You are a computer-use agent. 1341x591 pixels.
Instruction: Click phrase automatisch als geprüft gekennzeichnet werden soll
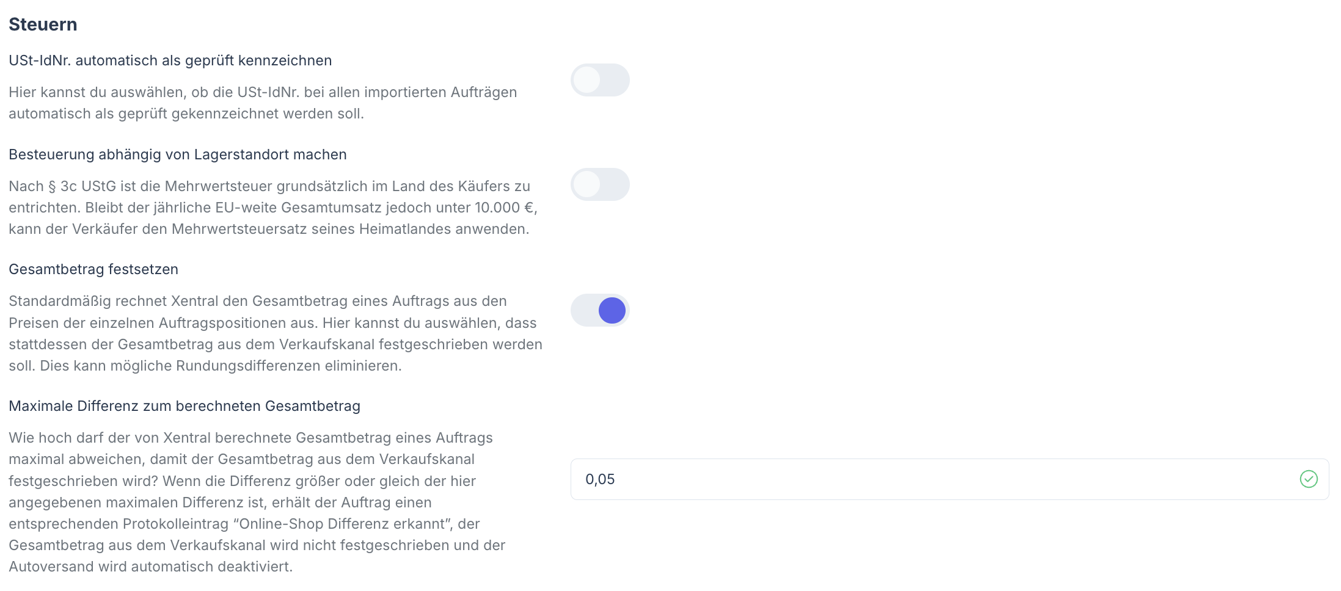tap(186, 114)
